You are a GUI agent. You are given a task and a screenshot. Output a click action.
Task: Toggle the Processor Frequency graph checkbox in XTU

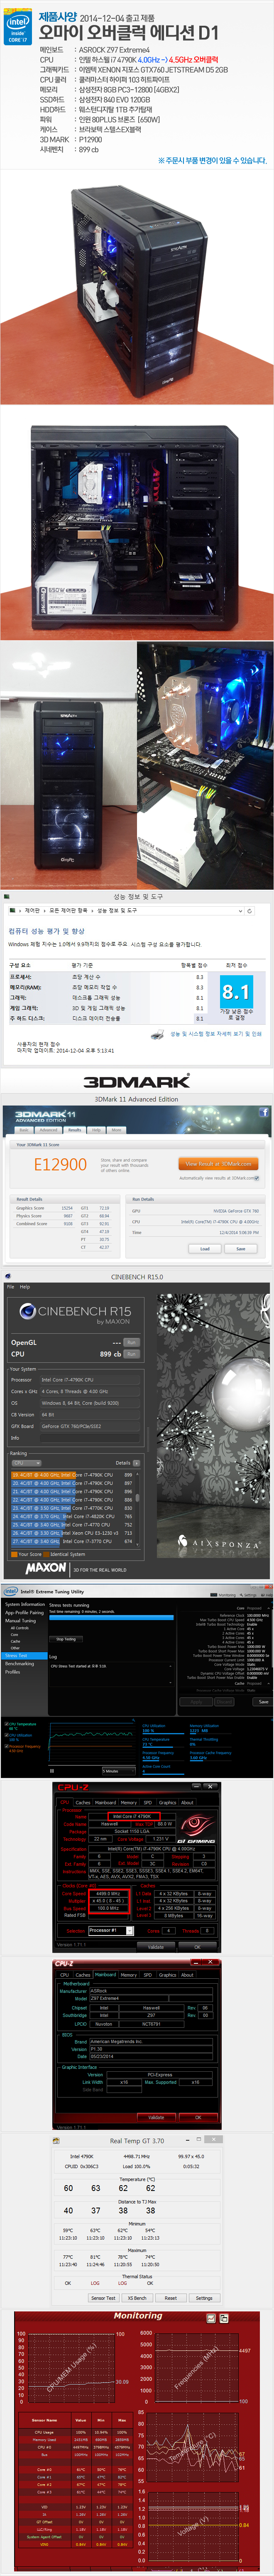coord(7,1747)
